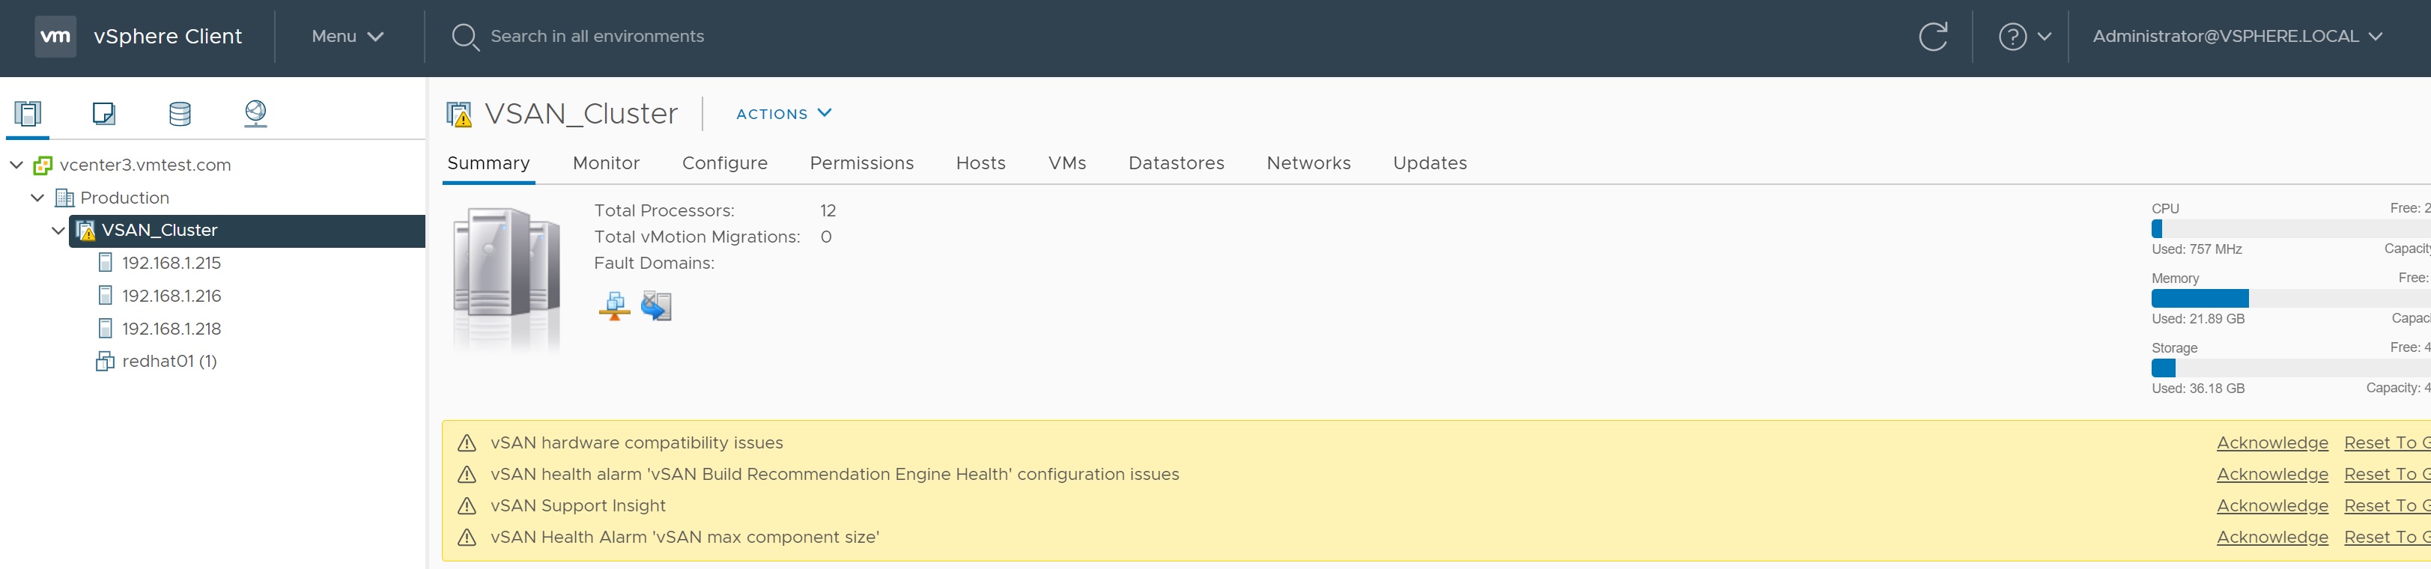The image size is (2431, 569).
Task: Switch to the Configure tab
Action: click(723, 163)
